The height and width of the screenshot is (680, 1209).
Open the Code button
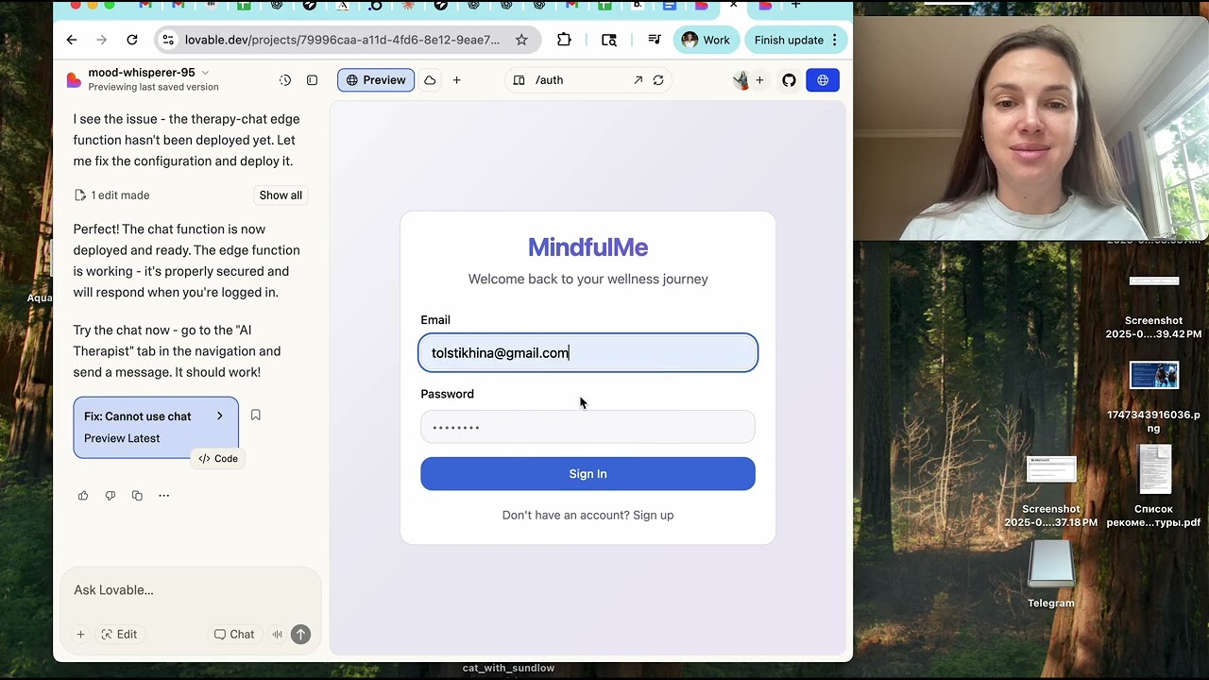pos(218,459)
